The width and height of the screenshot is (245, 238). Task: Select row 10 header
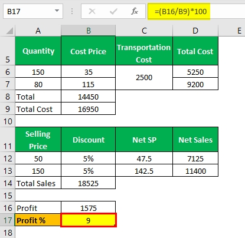coord(8,121)
